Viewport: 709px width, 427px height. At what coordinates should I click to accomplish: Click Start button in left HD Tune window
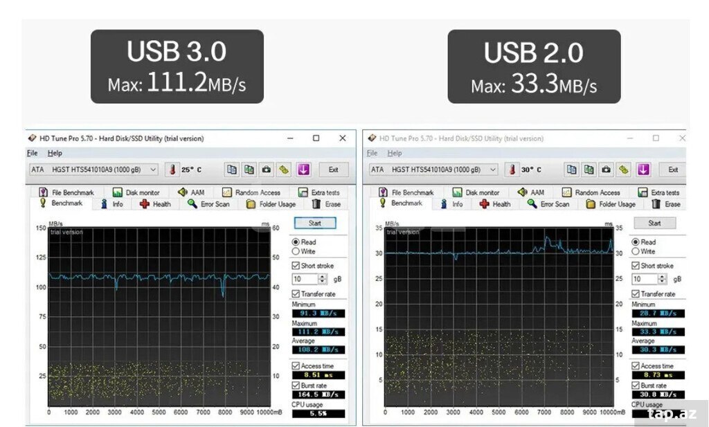(x=315, y=224)
